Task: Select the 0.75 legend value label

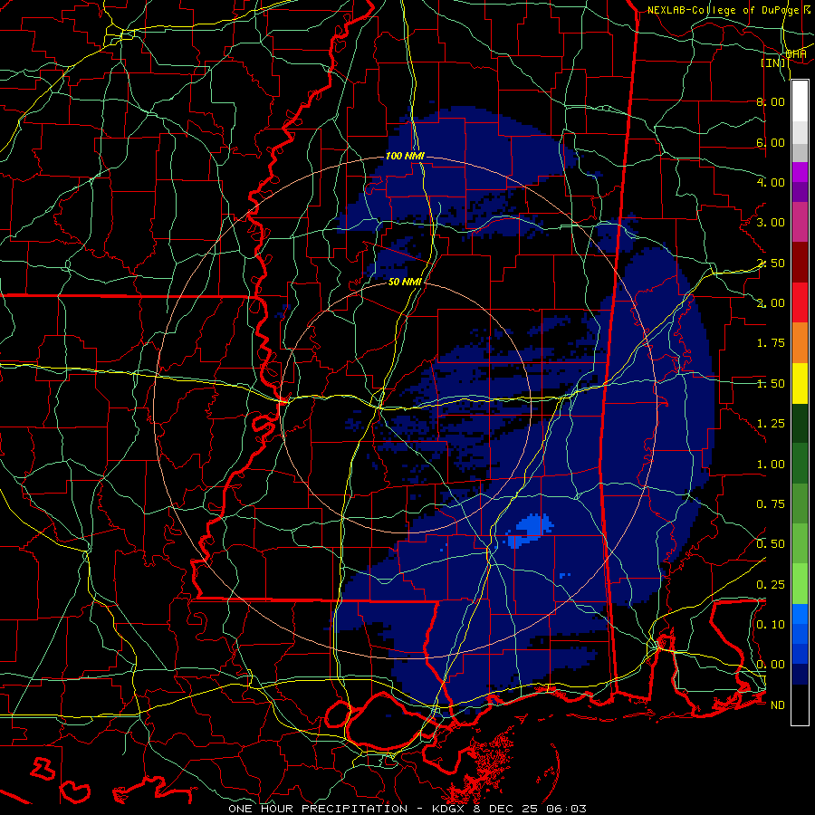Action: [771, 504]
